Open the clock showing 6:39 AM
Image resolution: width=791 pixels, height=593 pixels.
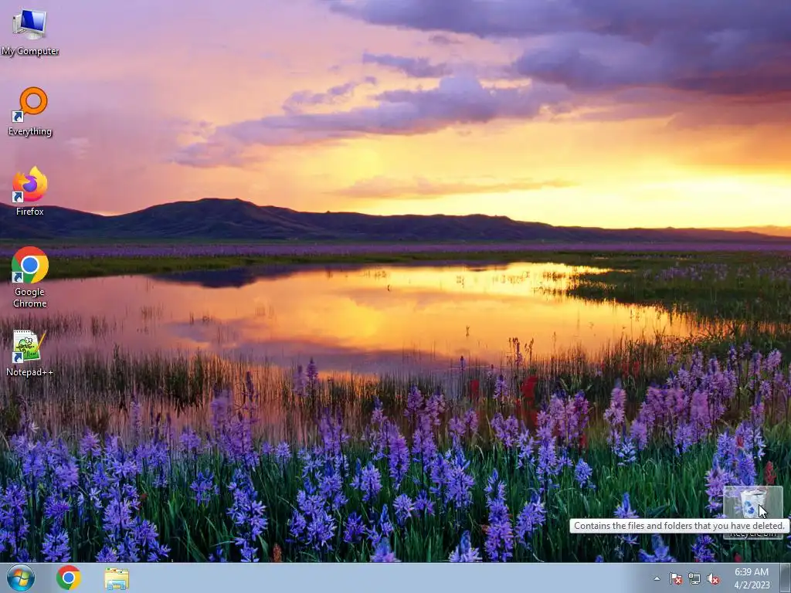point(752,578)
